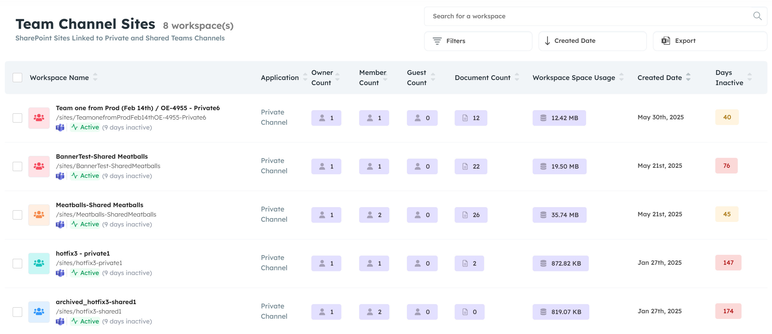Image resolution: width=772 pixels, height=334 pixels.
Task: Open Meatballs-Shared Meatballs workspace
Action: click(100, 205)
